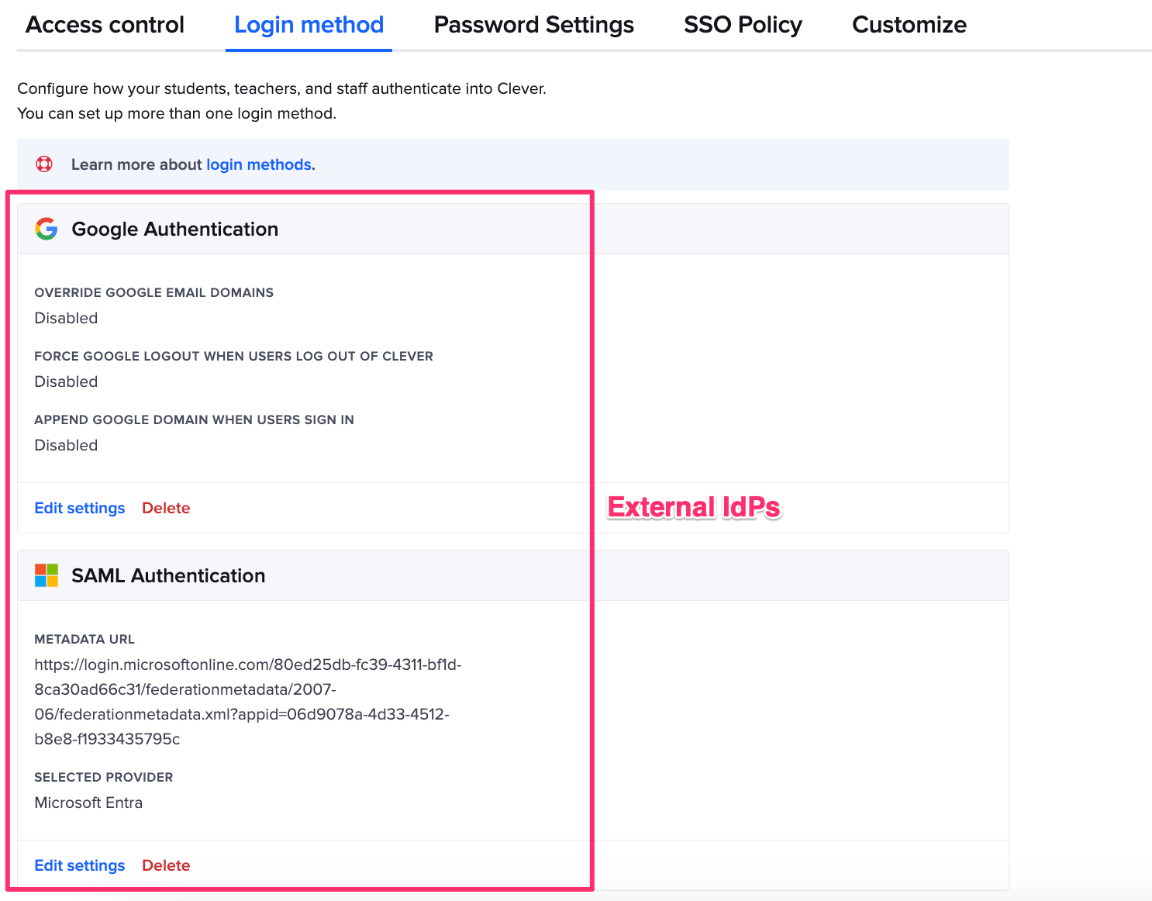
Task: Delete the Google Authentication method
Action: click(166, 508)
